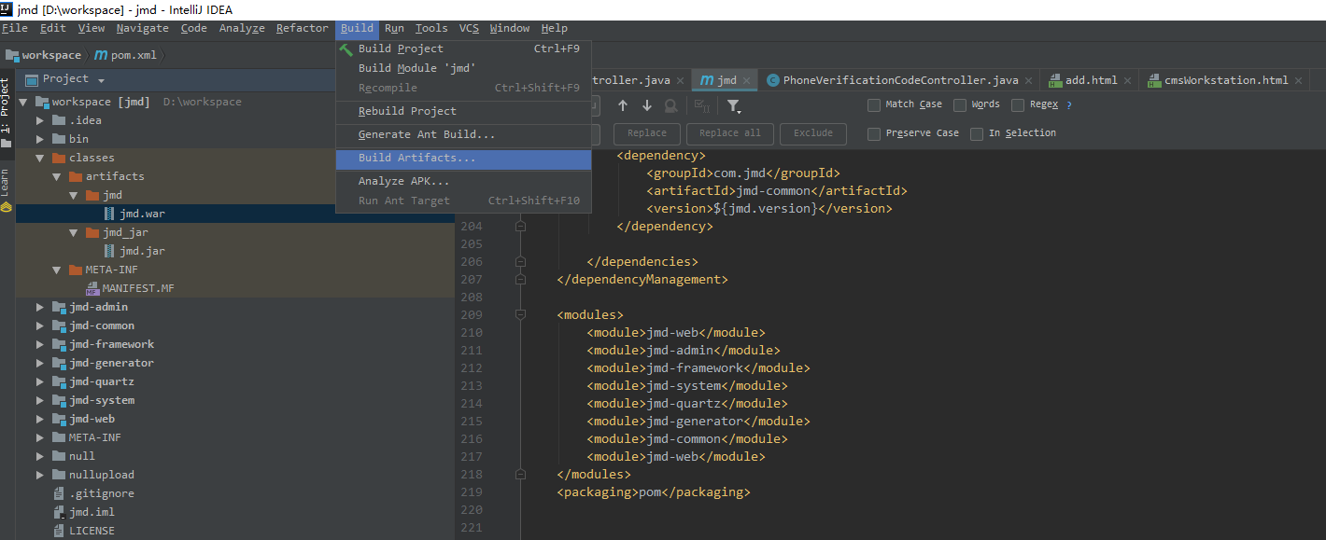This screenshot has height=540, width=1326.
Task: Enable the Regex checkbox
Action: 1018,104
